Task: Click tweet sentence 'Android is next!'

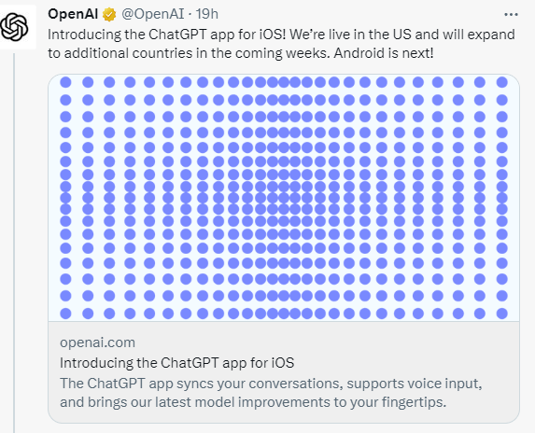Action: point(384,53)
